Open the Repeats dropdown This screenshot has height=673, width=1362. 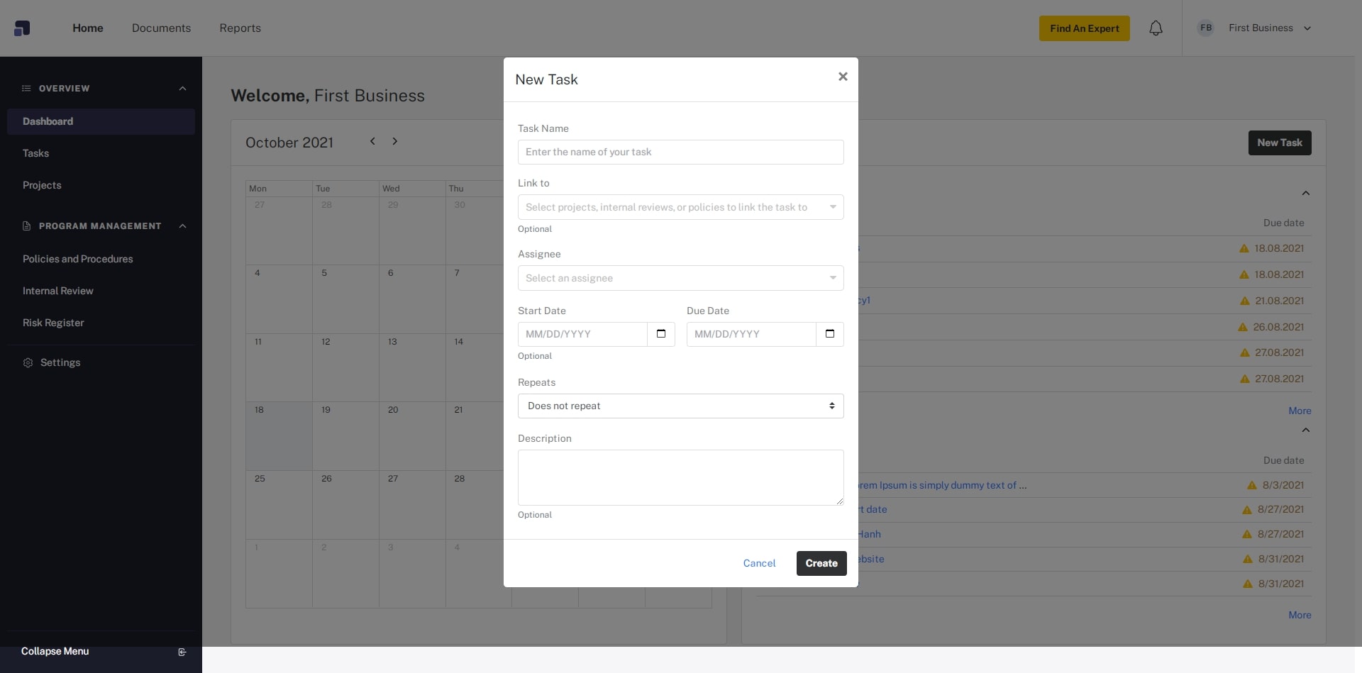point(680,406)
